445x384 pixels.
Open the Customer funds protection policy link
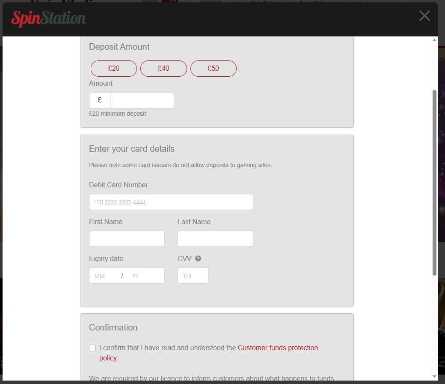point(278,348)
